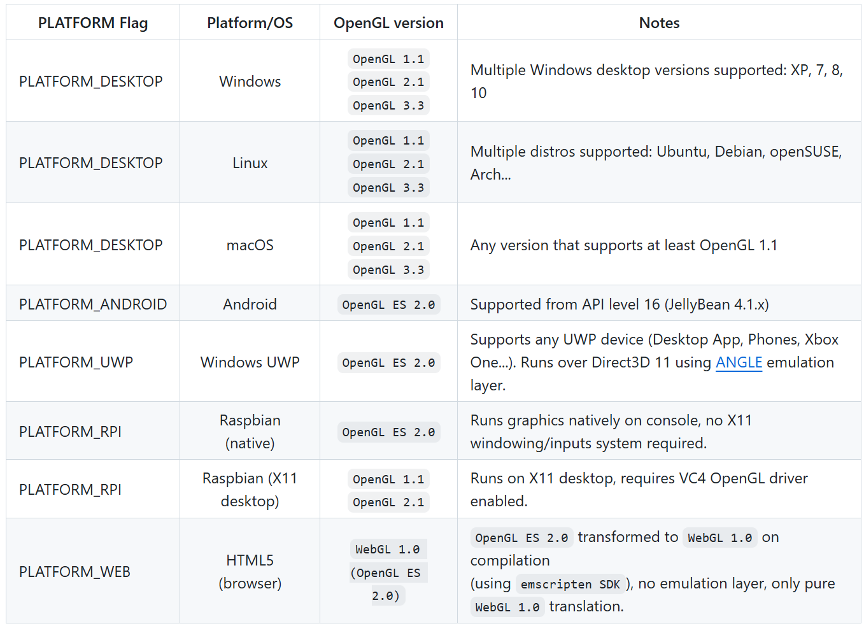Click OpenGL ES 2.0 badge in Android row

coord(388,305)
